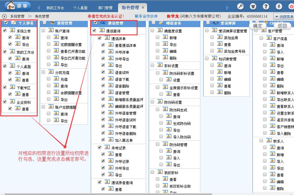Click the home 菜单 menu button

tap(18, 6)
